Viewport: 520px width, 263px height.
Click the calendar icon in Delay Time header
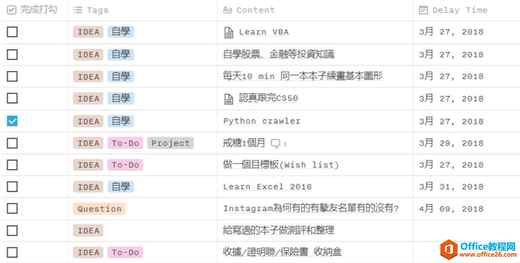click(x=423, y=10)
